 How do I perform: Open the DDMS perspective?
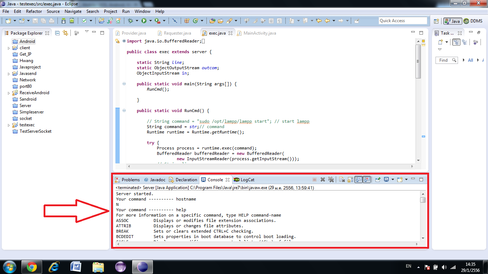pyautogui.click(x=473, y=21)
